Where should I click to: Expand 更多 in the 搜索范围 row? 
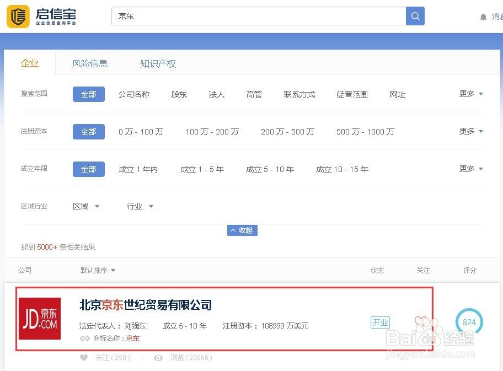(471, 94)
